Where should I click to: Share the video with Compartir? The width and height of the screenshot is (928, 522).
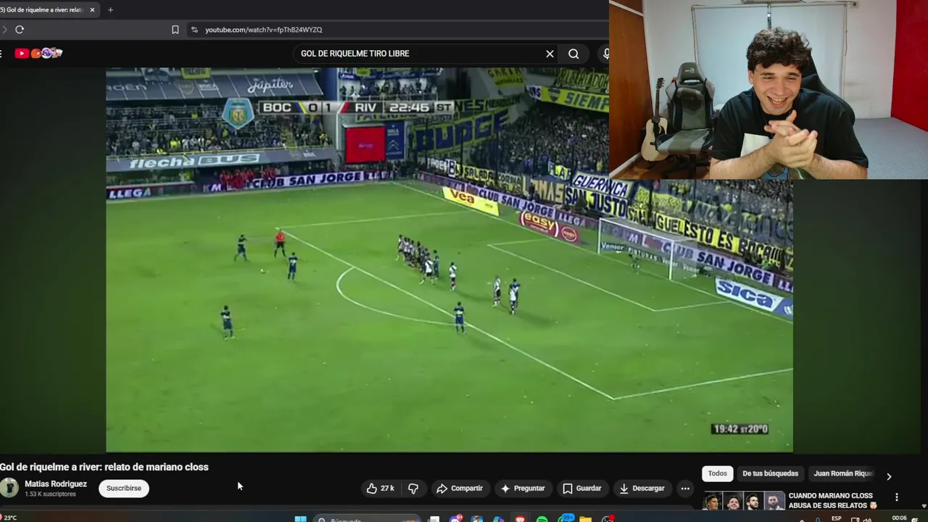tap(460, 489)
